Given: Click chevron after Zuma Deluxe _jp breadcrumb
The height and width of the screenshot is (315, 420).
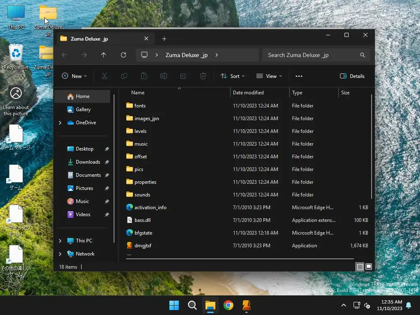Looking at the screenshot, I should click(217, 55).
